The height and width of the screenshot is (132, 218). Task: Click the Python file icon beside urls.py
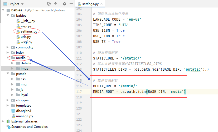pos(18,37)
